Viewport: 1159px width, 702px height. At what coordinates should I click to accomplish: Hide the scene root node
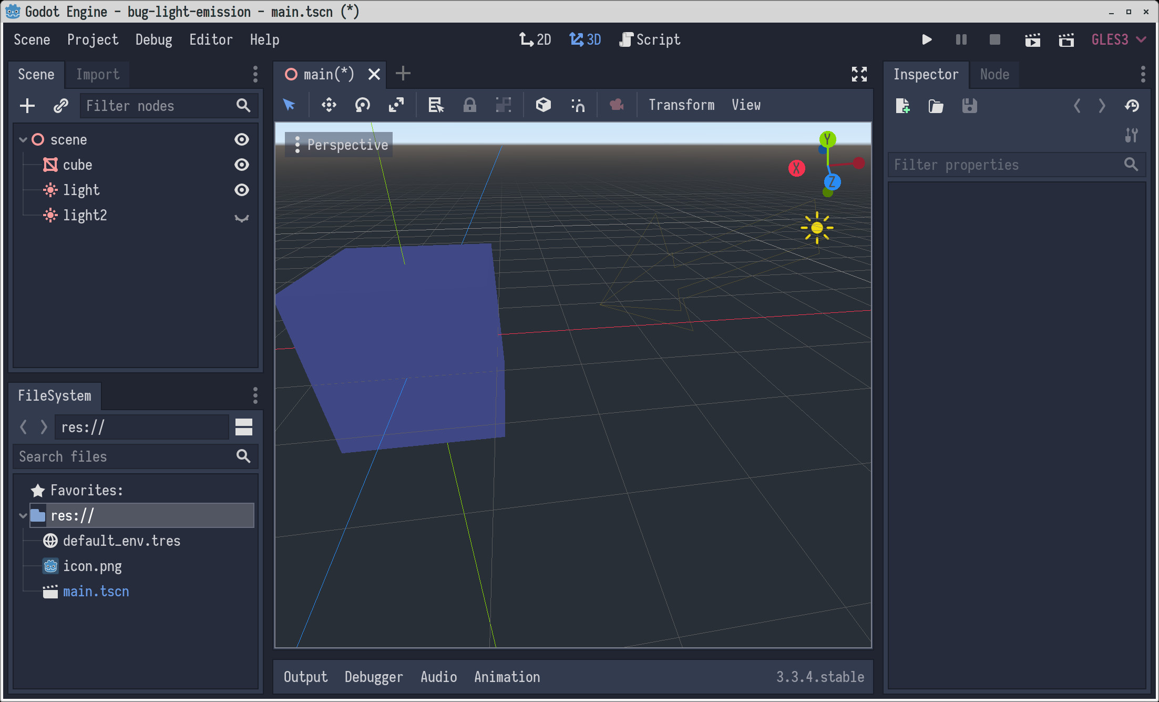click(241, 139)
